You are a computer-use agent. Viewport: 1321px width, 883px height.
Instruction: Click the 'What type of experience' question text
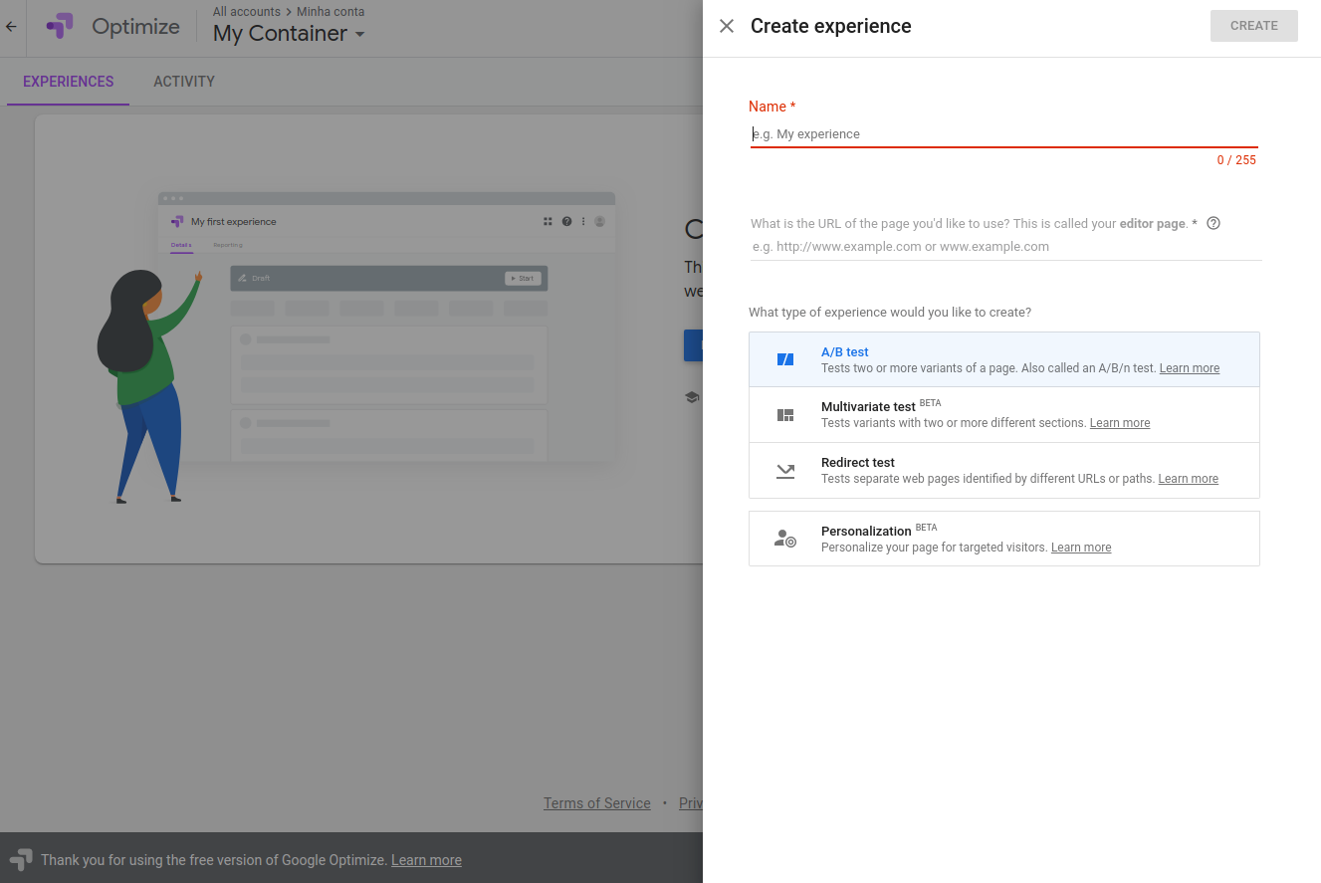(x=890, y=313)
